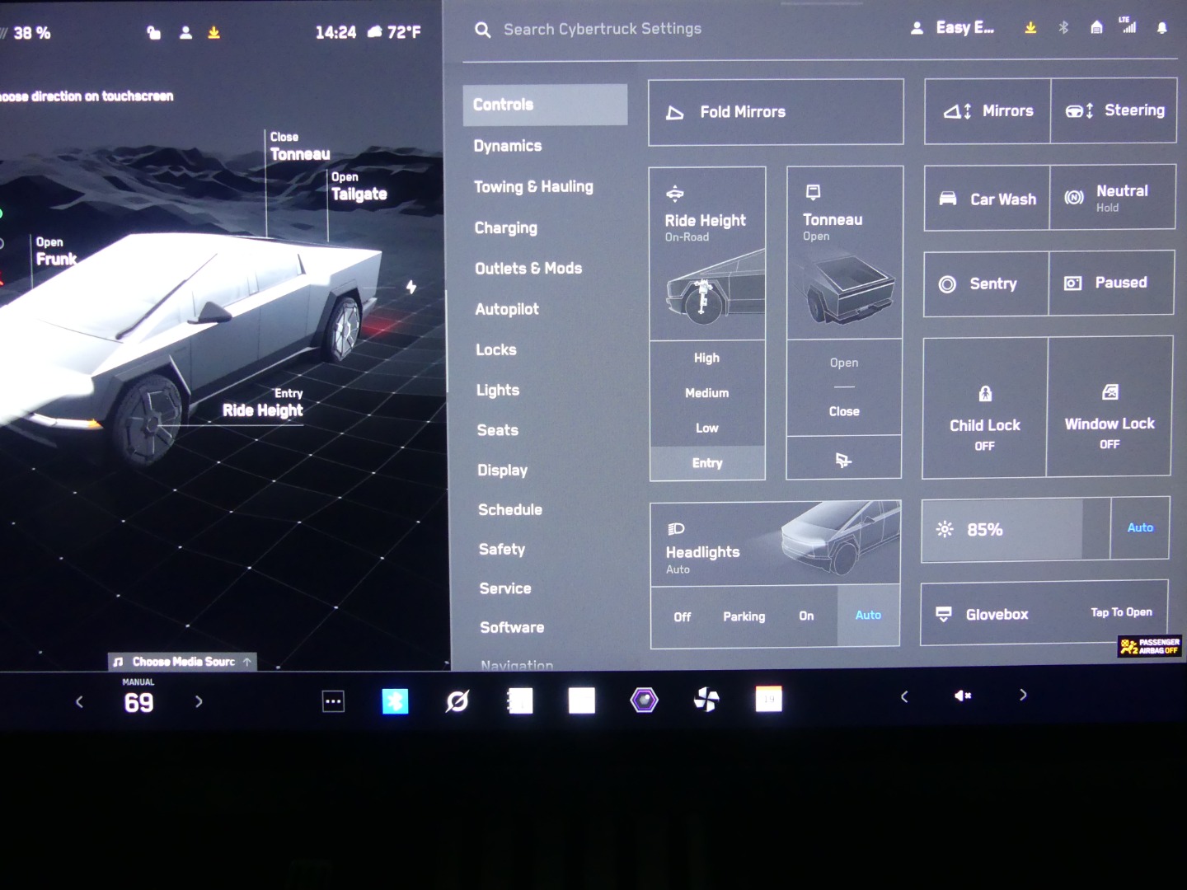
Task: Open Display settings
Action: [x=503, y=471]
